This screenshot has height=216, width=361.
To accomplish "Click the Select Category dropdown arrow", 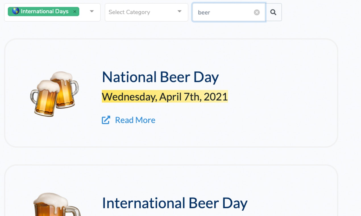I will click(179, 11).
